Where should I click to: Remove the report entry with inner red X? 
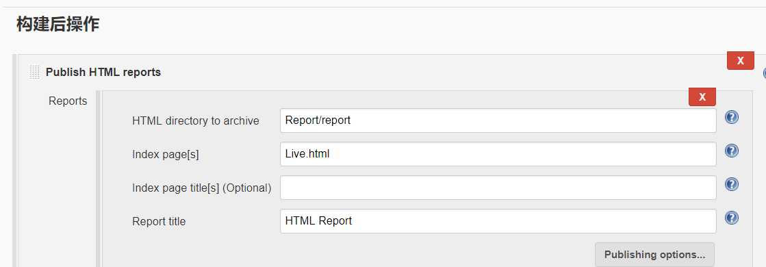click(x=702, y=97)
